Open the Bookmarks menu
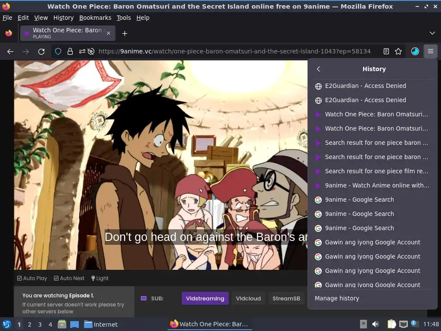 click(x=95, y=18)
